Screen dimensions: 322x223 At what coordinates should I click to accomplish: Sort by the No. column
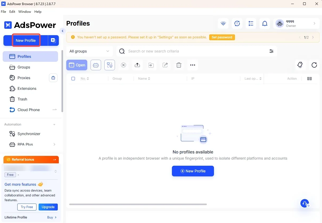point(85,79)
